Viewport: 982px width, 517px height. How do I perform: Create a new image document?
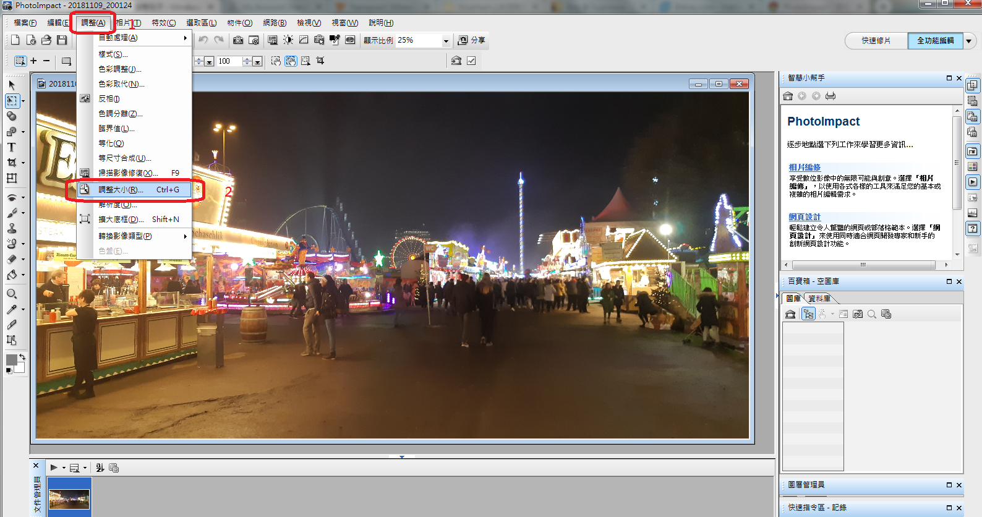click(15, 40)
